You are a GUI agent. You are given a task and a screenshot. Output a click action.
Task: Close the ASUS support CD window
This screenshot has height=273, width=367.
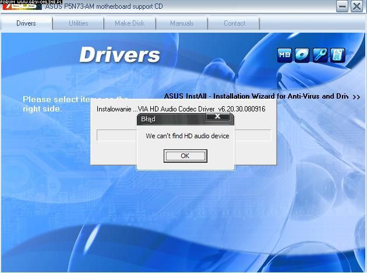point(357,6)
